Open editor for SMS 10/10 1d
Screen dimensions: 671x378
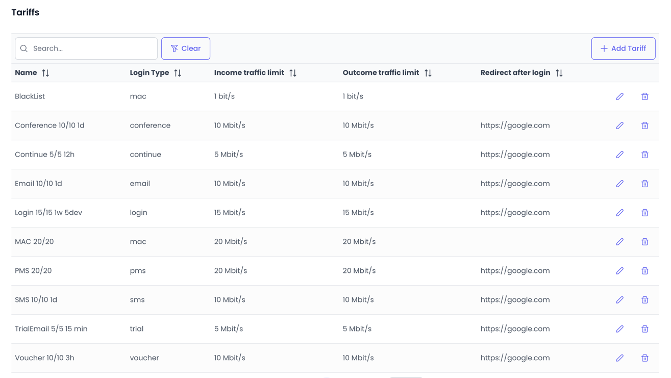pyautogui.click(x=619, y=300)
